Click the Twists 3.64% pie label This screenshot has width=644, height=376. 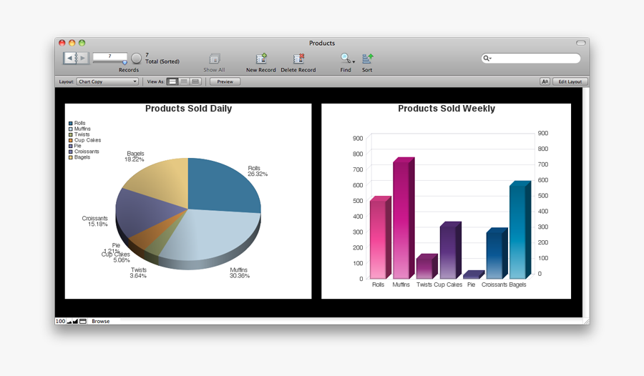click(138, 272)
